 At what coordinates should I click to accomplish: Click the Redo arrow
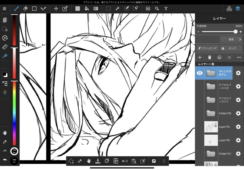click(5, 151)
